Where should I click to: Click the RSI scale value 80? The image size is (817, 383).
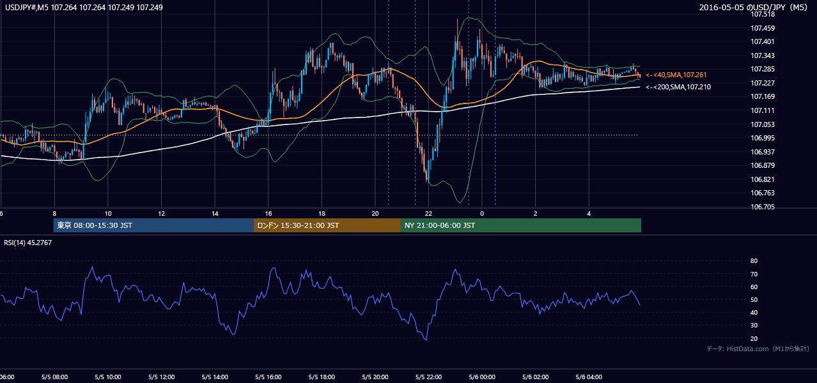pos(754,261)
